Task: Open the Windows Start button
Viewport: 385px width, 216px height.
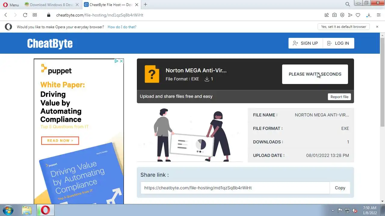Action: click(8, 210)
